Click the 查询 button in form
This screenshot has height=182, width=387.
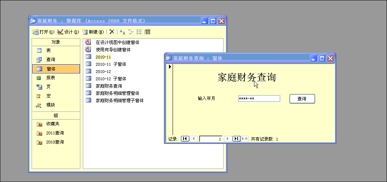302,99
